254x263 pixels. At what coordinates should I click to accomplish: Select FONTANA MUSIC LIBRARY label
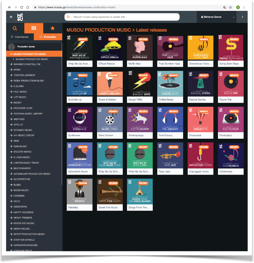28,114
